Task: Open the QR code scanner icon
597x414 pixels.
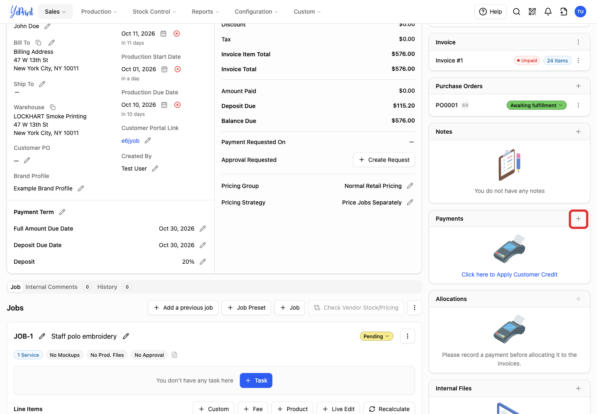Action: (x=532, y=12)
